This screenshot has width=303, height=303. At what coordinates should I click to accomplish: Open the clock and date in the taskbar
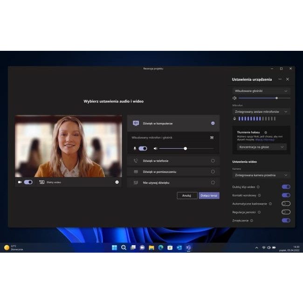[x=289, y=248]
